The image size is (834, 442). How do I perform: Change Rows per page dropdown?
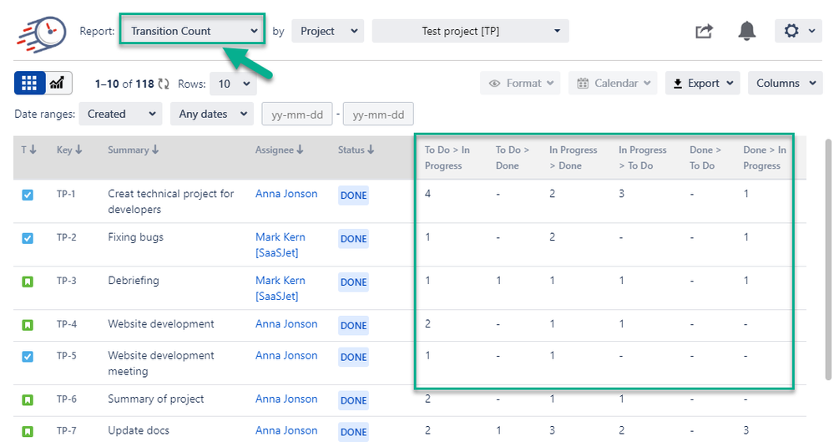tap(233, 84)
